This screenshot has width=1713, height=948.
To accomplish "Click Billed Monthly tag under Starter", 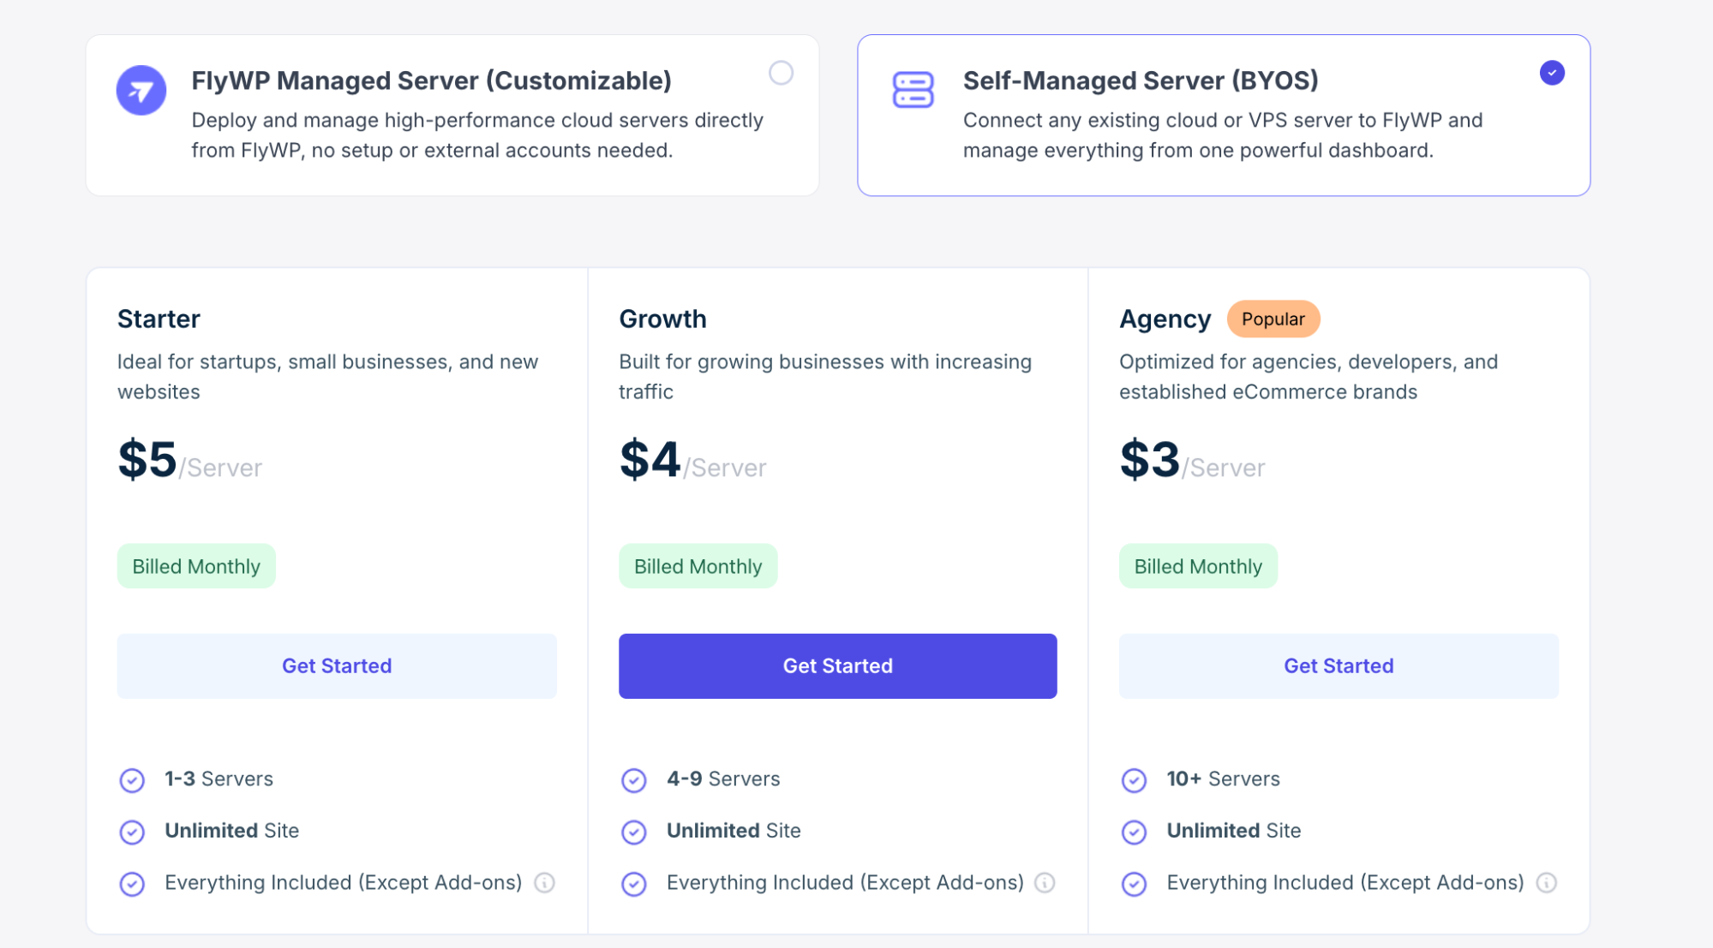I will [x=196, y=566].
